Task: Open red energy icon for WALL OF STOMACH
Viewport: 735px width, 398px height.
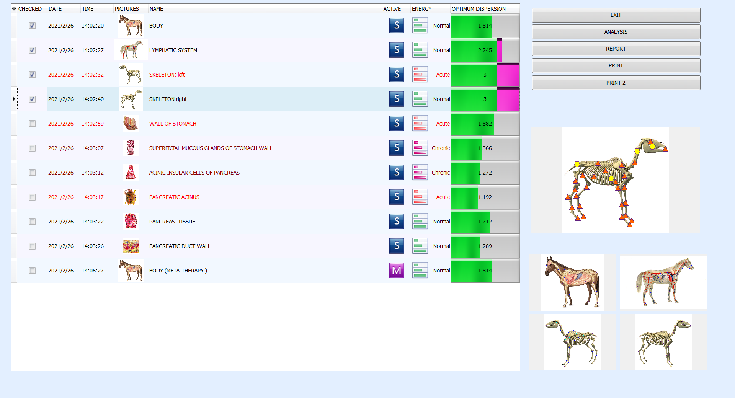Action: (420, 124)
